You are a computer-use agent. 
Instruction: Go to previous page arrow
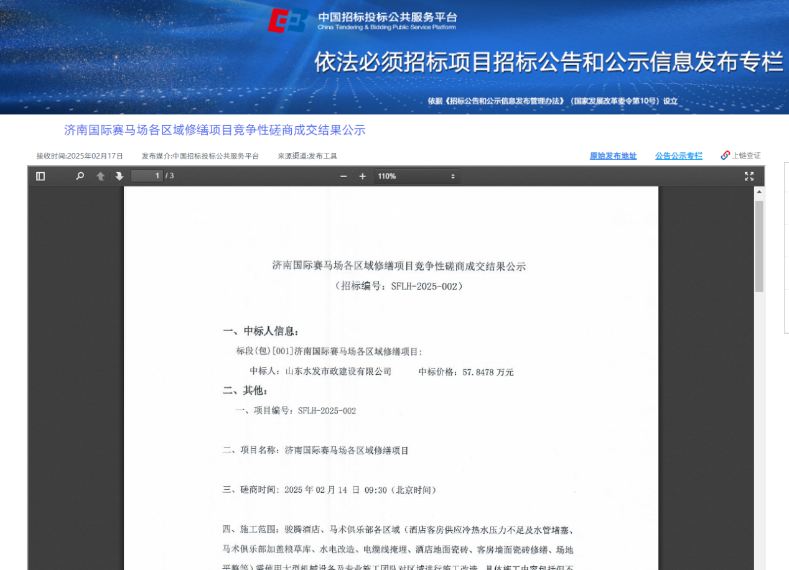click(x=100, y=177)
